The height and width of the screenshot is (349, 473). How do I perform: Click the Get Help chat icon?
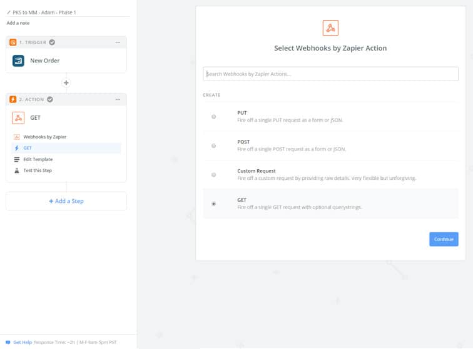tap(8, 342)
